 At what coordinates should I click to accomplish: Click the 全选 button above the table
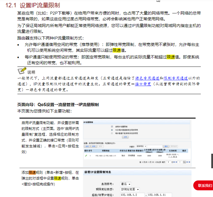tap(87, 146)
